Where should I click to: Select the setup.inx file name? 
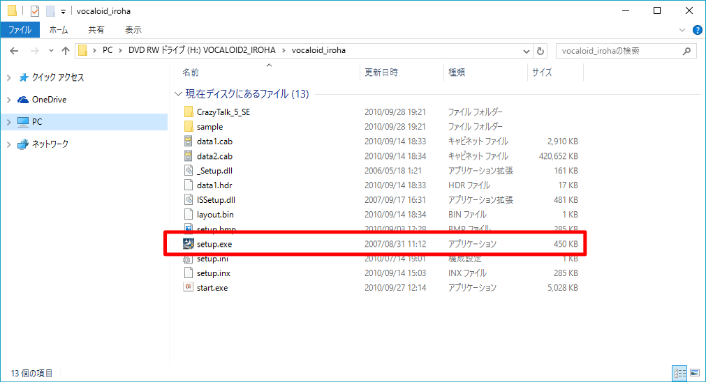pyautogui.click(x=214, y=273)
